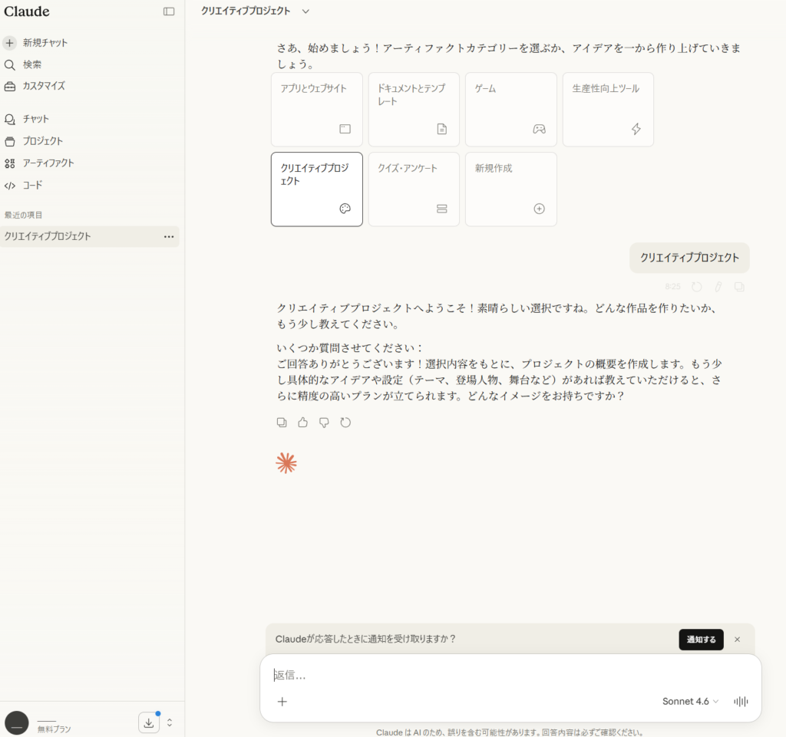Image resolution: width=786 pixels, height=737 pixels.
Task: Edit the prompt with the pencil icon
Action: coord(718,286)
